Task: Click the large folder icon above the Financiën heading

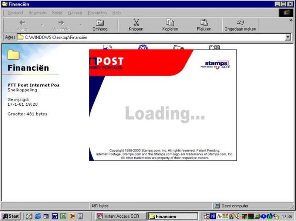Action: (13, 55)
